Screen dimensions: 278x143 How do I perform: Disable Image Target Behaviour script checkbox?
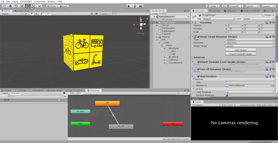click(x=198, y=37)
